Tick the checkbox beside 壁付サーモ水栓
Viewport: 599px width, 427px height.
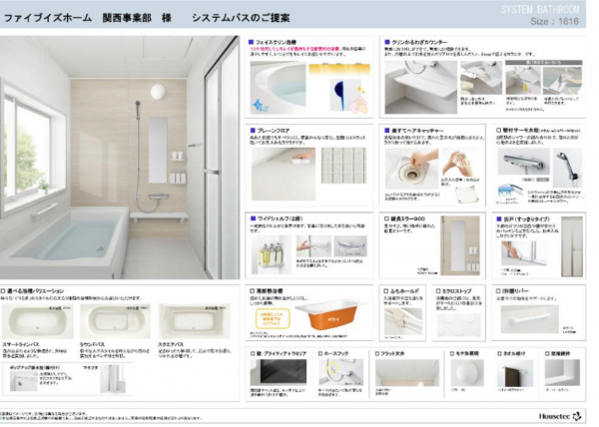498,130
